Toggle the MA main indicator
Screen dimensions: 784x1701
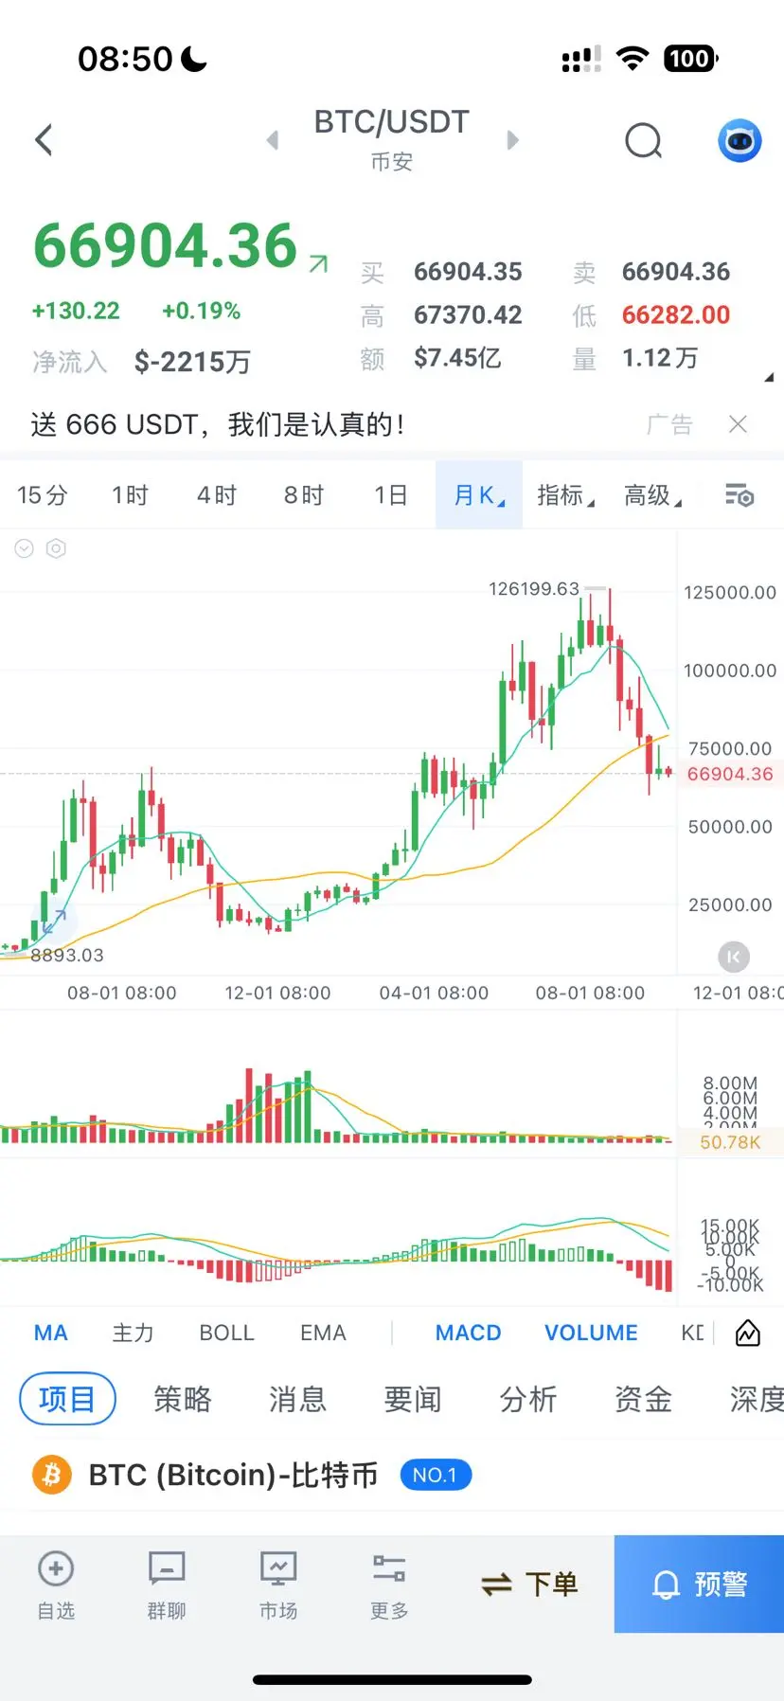click(x=51, y=1333)
